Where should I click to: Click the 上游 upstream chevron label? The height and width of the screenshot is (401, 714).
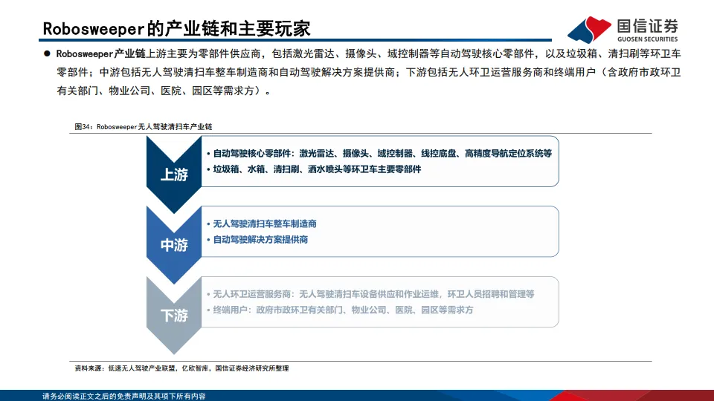pos(174,175)
